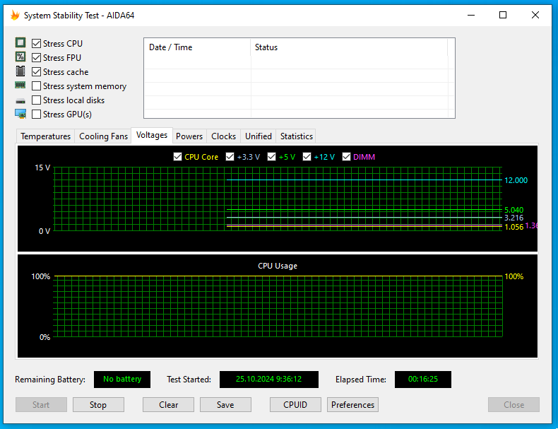The width and height of the screenshot is (558, 429).
Task: Hide the DIMM voltage graph line
Action: pyautogui.click(x=346, y=157)
